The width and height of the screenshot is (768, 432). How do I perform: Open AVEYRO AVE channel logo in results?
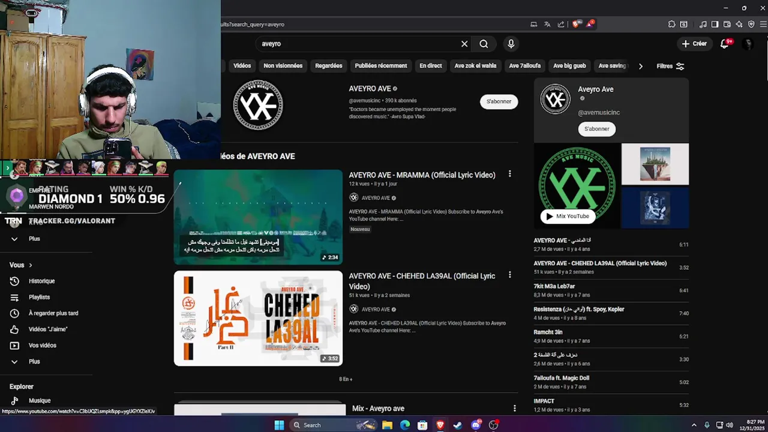[x=257, y=105]
